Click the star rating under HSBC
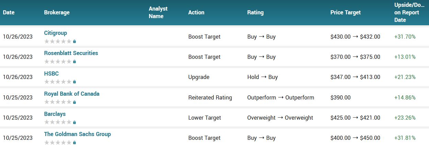This screenshot has height=147, width=429. (x=58, y=82)
